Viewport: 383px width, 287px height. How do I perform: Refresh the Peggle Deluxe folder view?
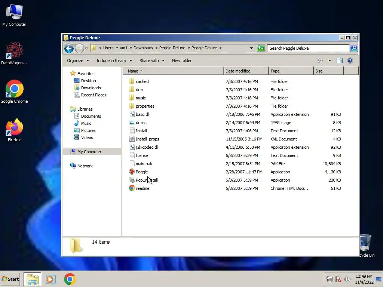261,48
